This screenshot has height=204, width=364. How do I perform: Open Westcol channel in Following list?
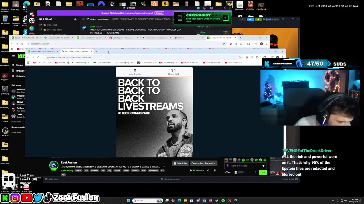pos(18,97)
